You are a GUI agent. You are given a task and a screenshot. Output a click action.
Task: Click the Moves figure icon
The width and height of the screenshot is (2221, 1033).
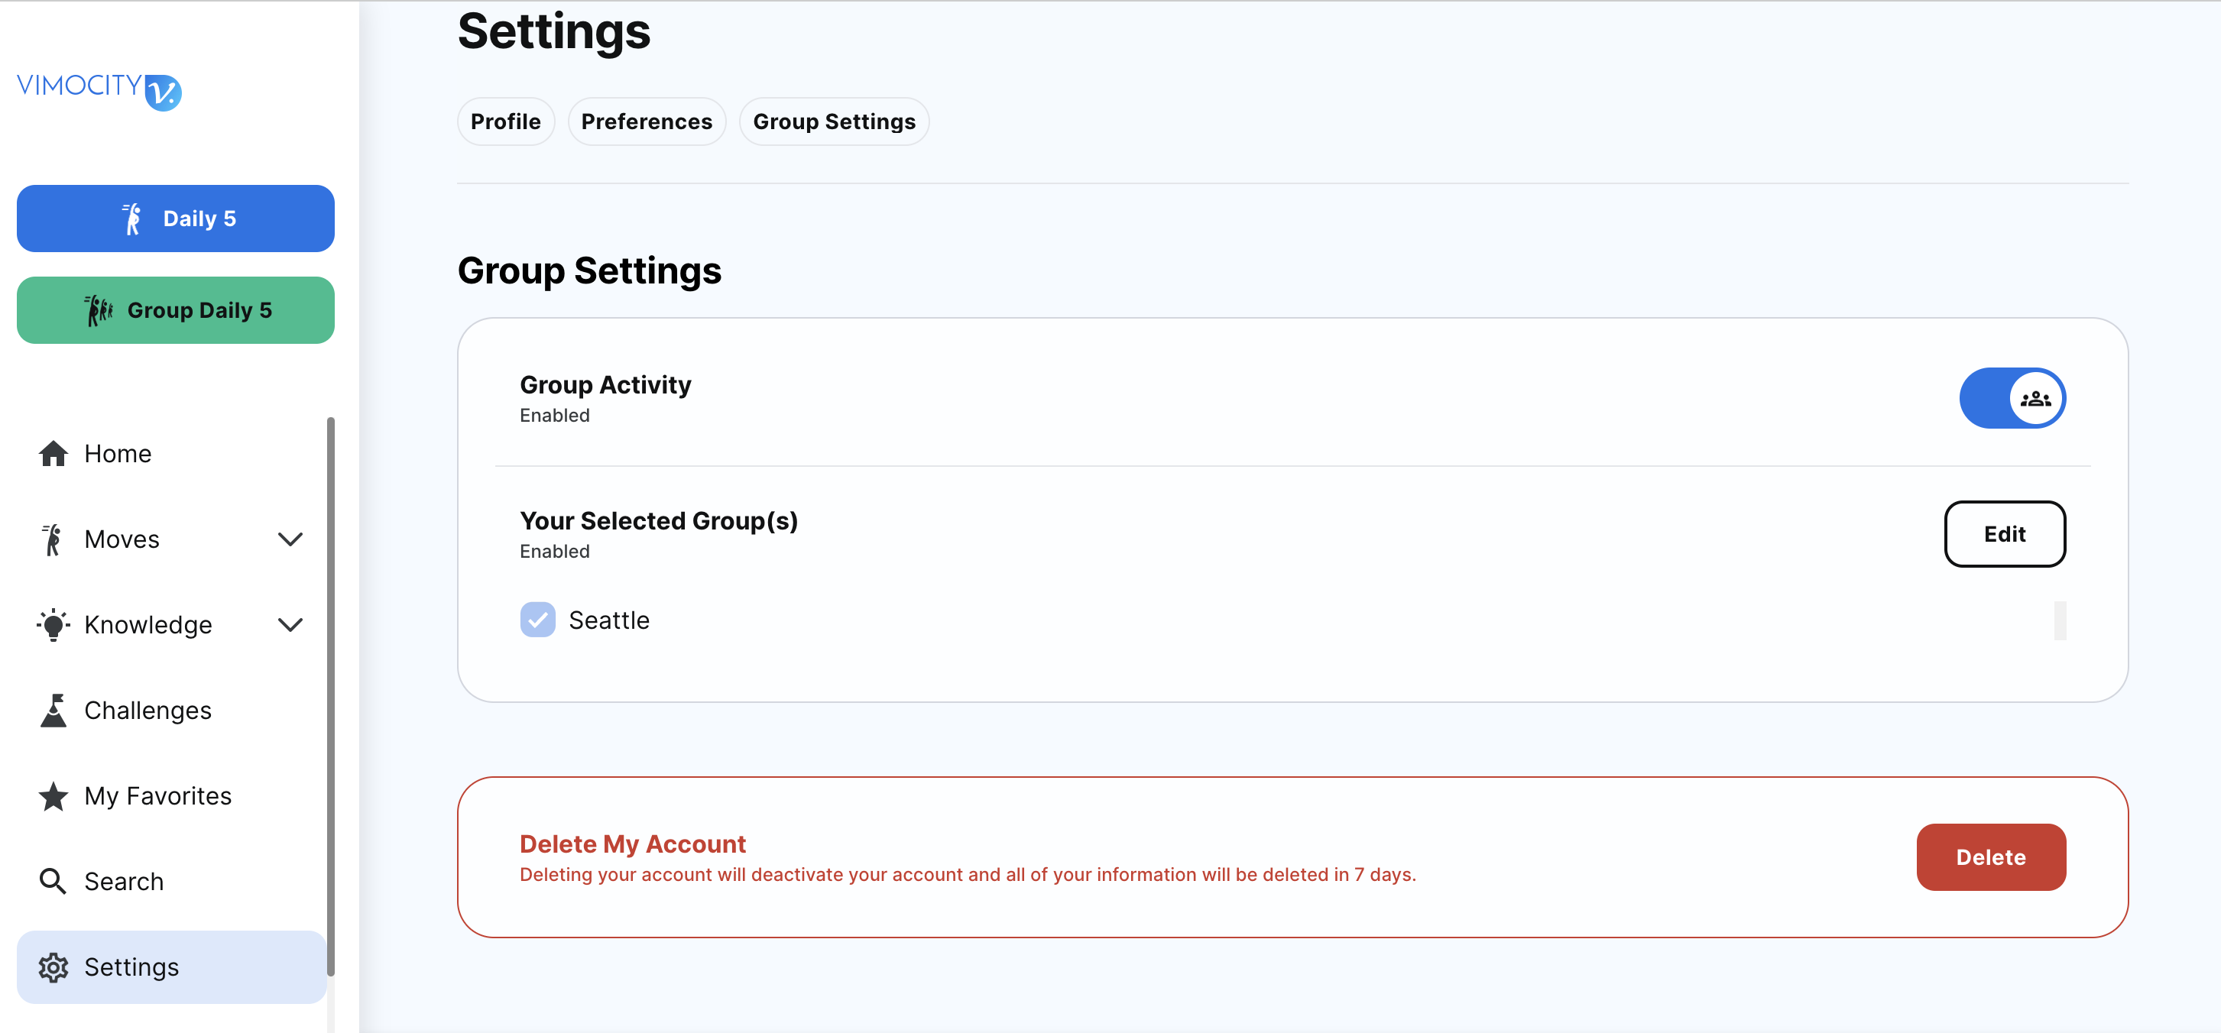coord(53,539)
